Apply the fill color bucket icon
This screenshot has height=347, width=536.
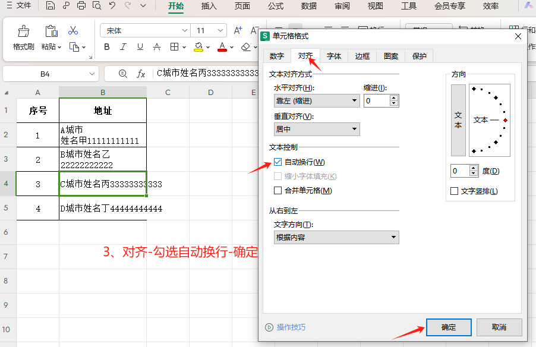coord(198,47)
